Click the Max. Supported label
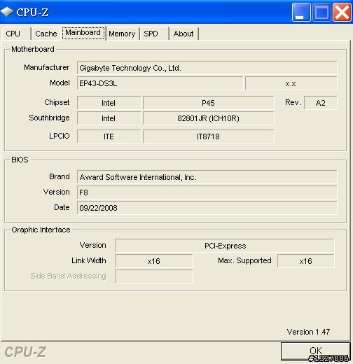 [x=244, y=260]
